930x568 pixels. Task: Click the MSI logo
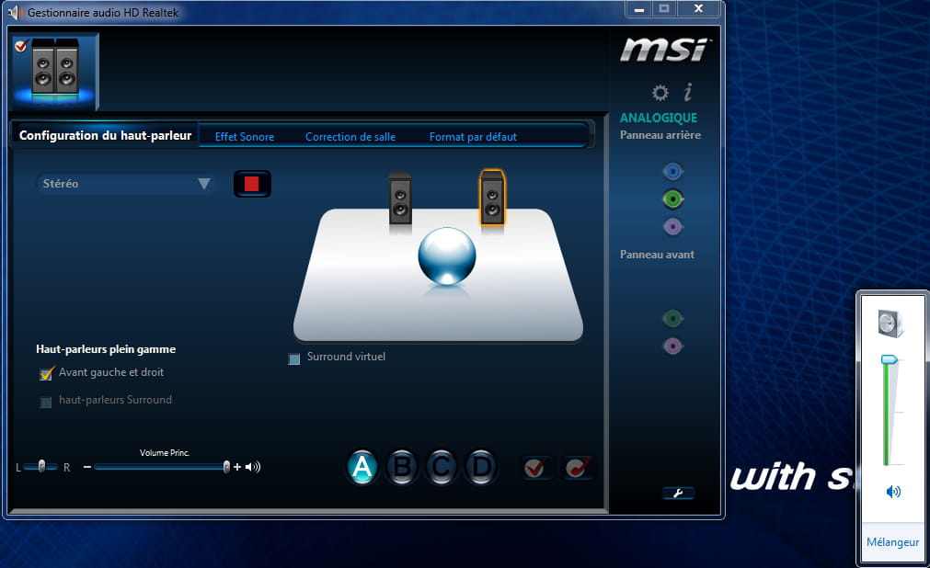pyautogui.click(x=664, y=50)
